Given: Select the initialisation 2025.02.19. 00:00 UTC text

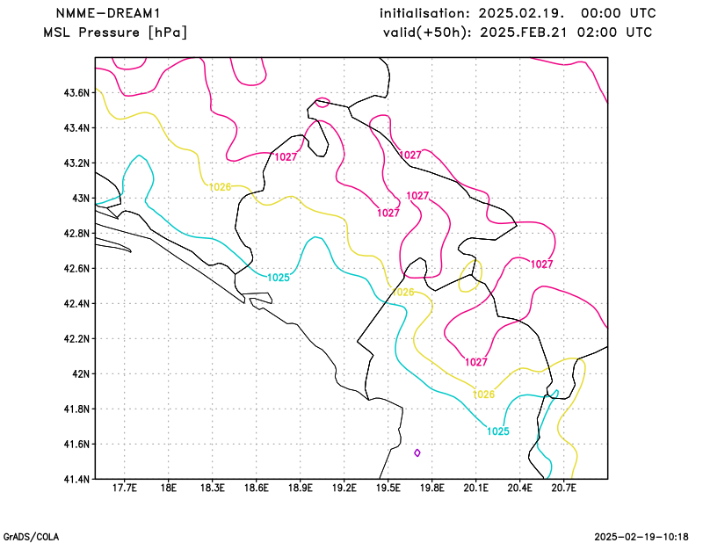Looking at the screenshot, I should [518, 13].
